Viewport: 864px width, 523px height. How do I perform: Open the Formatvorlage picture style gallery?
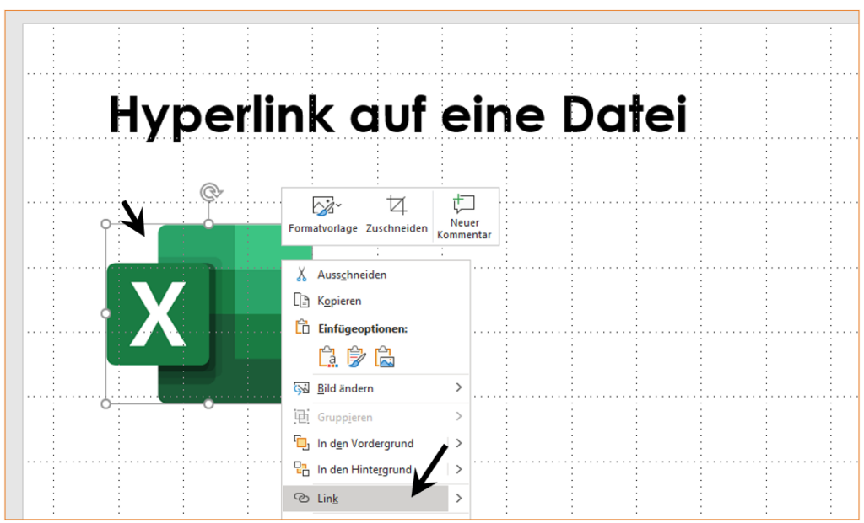pos(323,215)
